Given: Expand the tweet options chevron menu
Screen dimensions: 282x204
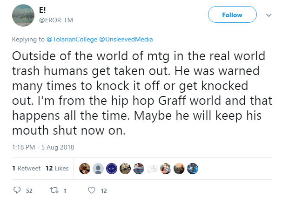Looking at the screenshot, I should (269, 15).
